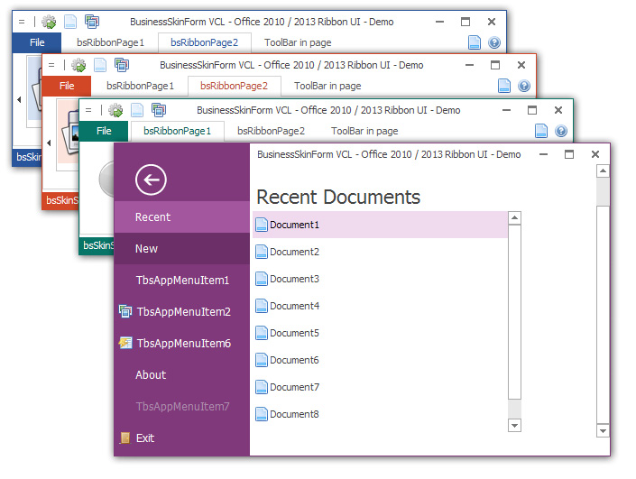636x479 pixels.
Task: Choose TbsAppMenuItem1 in app menu
Action: pos(181,281)
